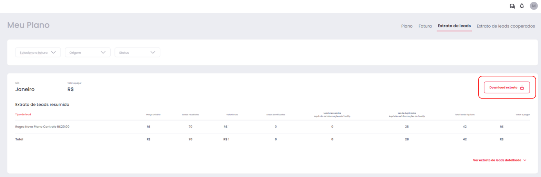The image size is (541, 177).
Task: Click the Leads recusados tooltip header
Action: click(332, 115)
